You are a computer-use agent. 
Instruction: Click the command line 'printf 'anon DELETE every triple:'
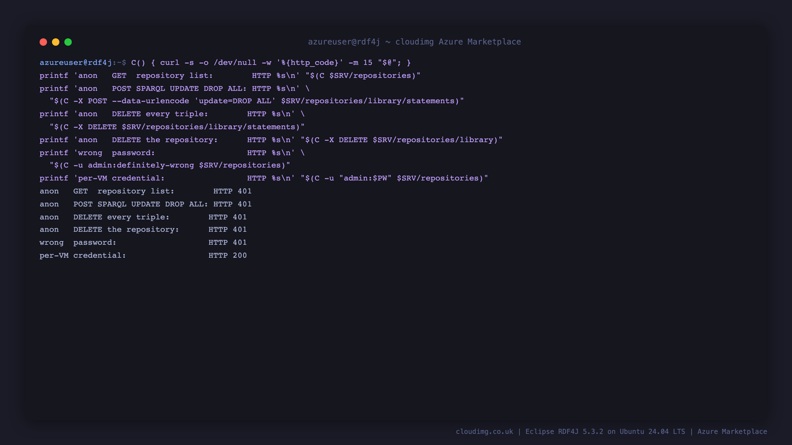(172, 114)
